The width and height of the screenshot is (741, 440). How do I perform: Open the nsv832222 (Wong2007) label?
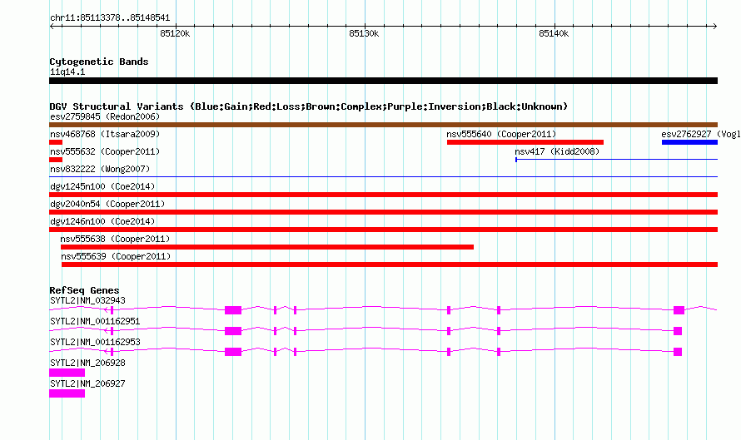(100, 169)
